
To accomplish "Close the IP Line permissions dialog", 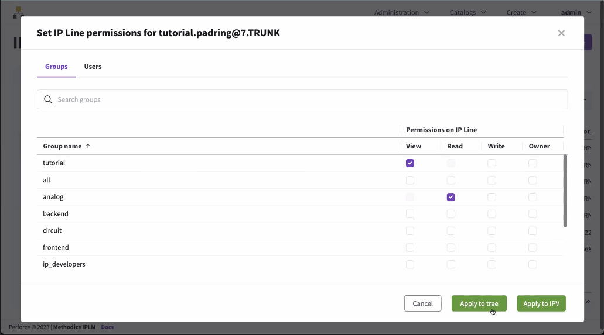I will tap(561, 33).
